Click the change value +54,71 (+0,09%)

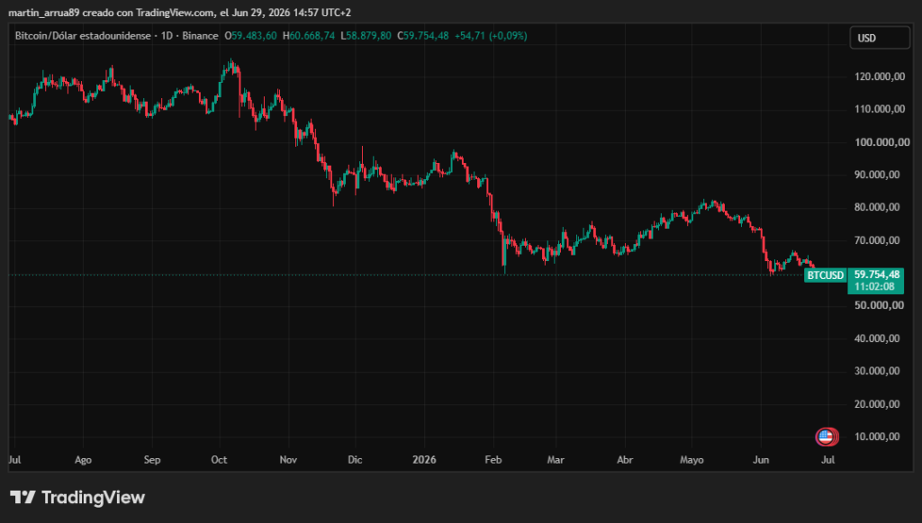coord(491,36)
